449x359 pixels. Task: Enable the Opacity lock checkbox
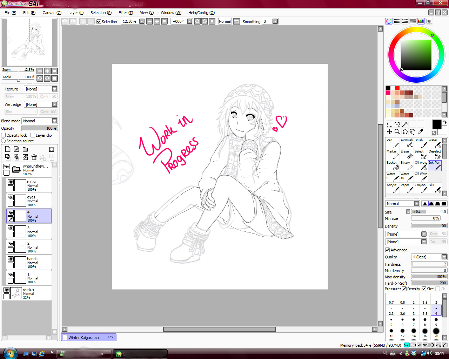pyautogui.click(x=4, y=135)
